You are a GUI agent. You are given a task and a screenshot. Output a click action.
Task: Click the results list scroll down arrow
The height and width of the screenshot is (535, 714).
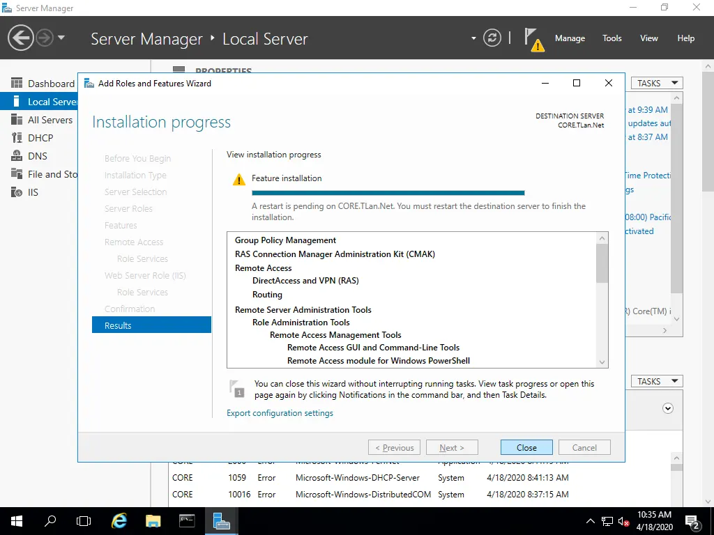(602, 362)
